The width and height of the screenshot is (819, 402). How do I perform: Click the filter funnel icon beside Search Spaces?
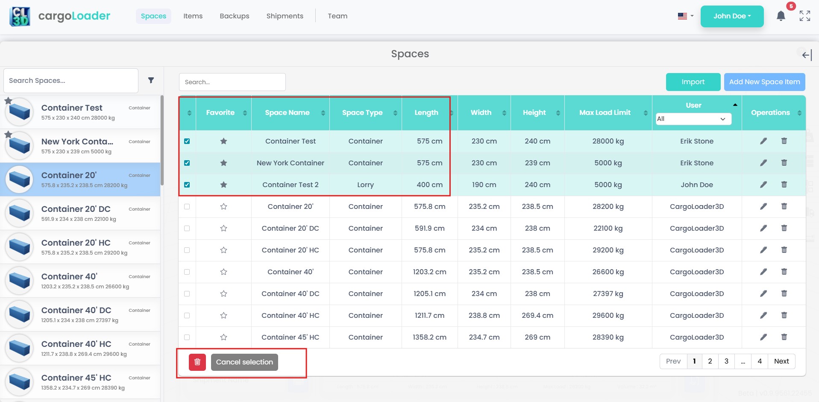point(151,80)
